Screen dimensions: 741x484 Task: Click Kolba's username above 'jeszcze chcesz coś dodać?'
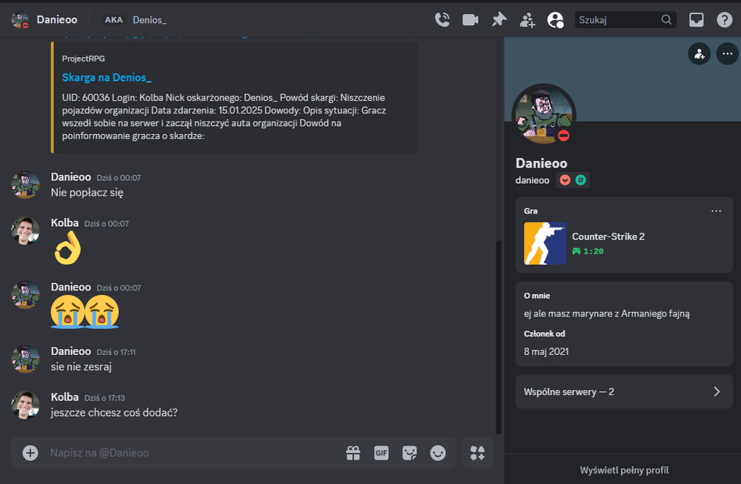click(x=64, y=397)
